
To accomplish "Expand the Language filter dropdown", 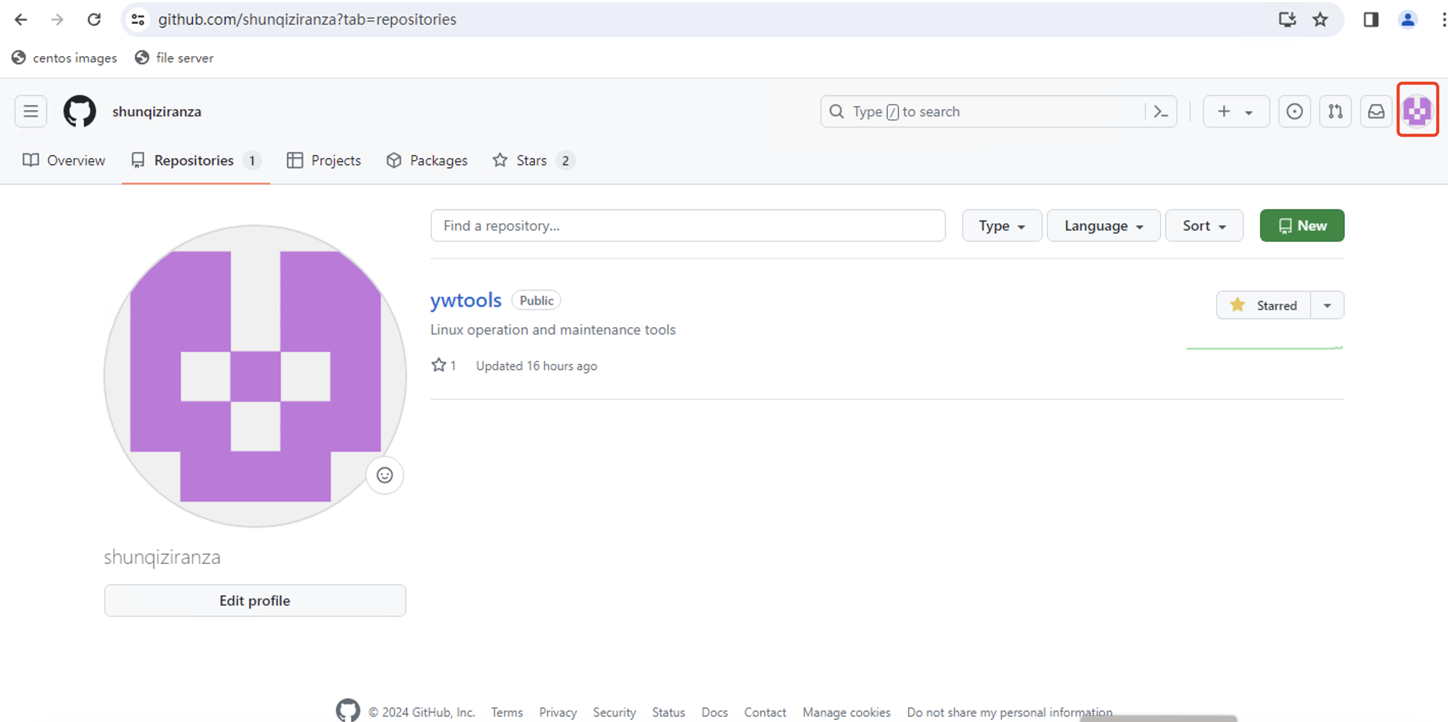I will 1103,225.
